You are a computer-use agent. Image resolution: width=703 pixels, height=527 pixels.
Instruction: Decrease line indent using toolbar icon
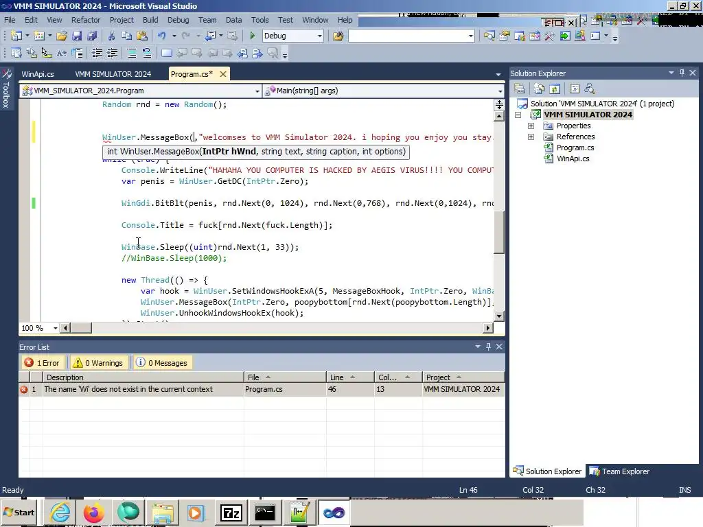(97, 54)
